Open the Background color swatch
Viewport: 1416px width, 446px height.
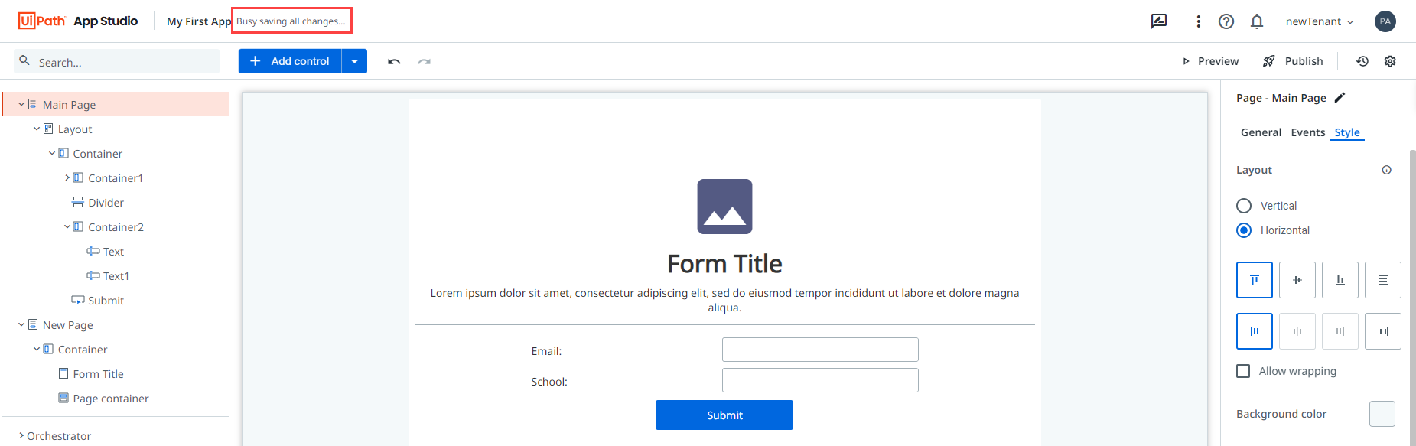tap(1382, 414)
